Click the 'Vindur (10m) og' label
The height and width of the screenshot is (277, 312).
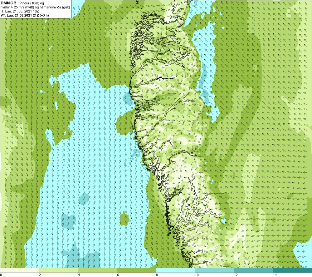[32, 3]
